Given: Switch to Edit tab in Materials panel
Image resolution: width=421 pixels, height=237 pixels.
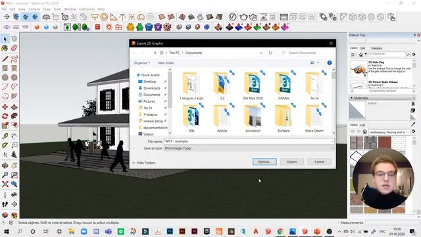Looking at the screenshot, I should 362,125.
